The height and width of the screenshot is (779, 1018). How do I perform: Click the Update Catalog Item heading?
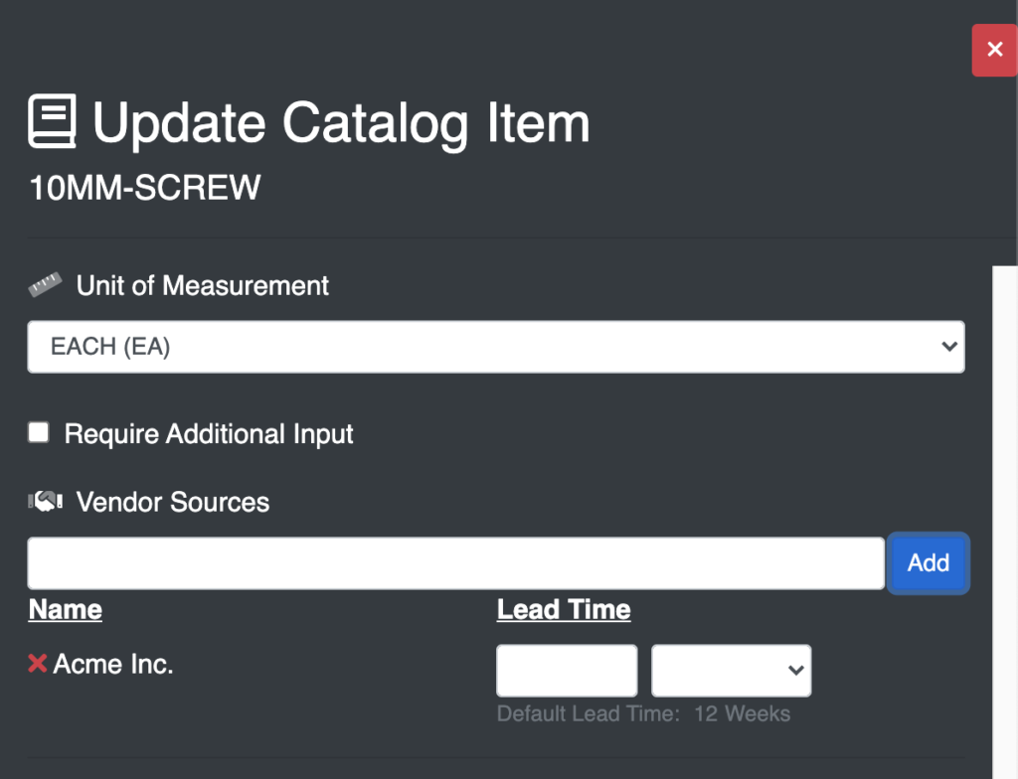point(341,123)
